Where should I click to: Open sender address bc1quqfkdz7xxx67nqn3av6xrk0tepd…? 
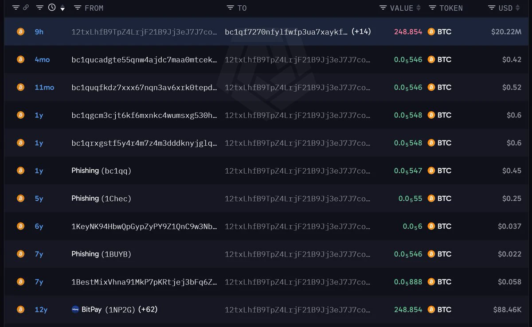[x=145, y=87]
